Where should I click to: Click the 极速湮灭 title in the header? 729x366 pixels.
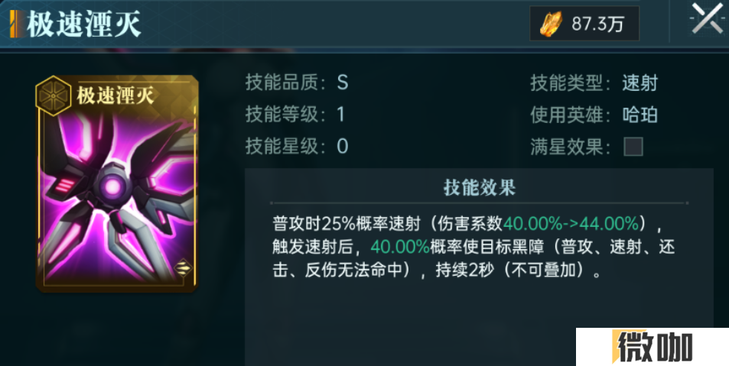point(83,24)
